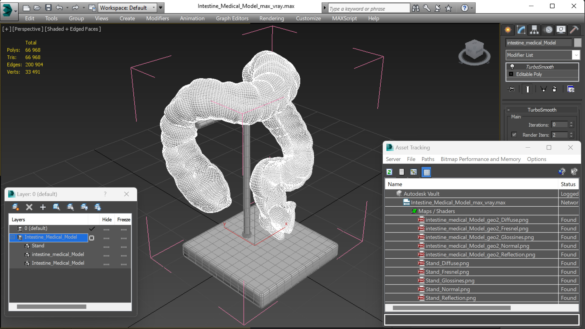This screenshot has height=329, width=585.
Task: Select intestine_medical_Model_geo2_Diffuse.png asset
Action: point(477,220)
